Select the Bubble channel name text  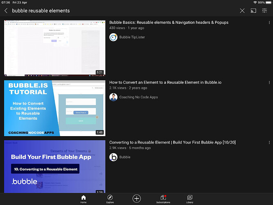click(x=125, y=157)
